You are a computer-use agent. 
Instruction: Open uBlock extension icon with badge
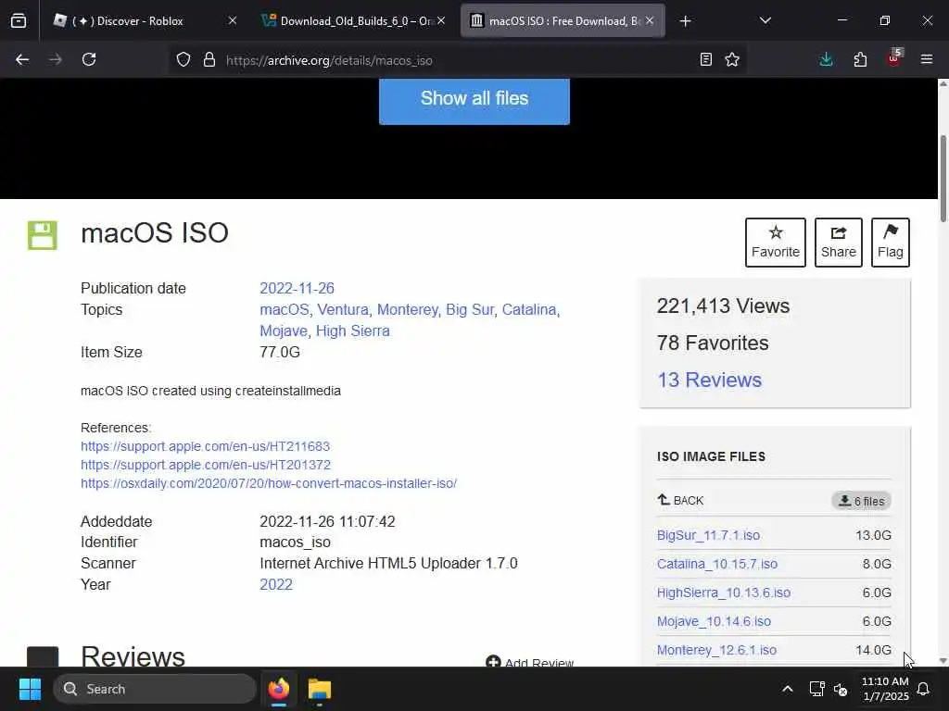click(x=894, y=58)
